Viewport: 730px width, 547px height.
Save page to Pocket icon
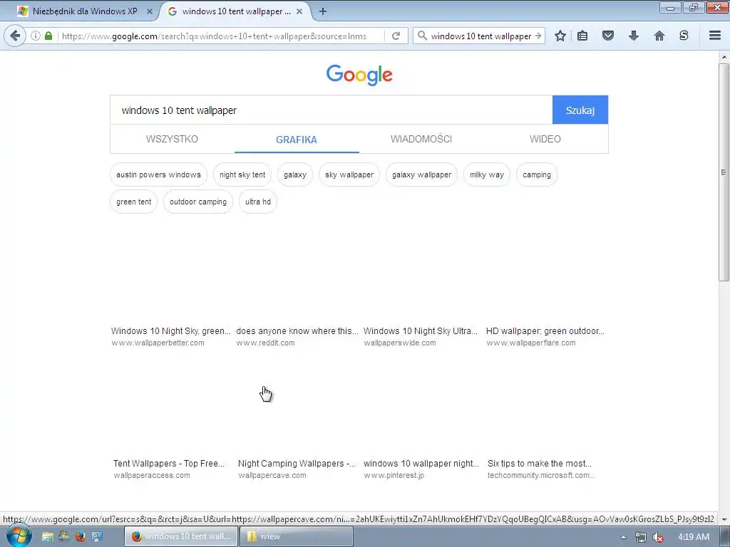607,36
